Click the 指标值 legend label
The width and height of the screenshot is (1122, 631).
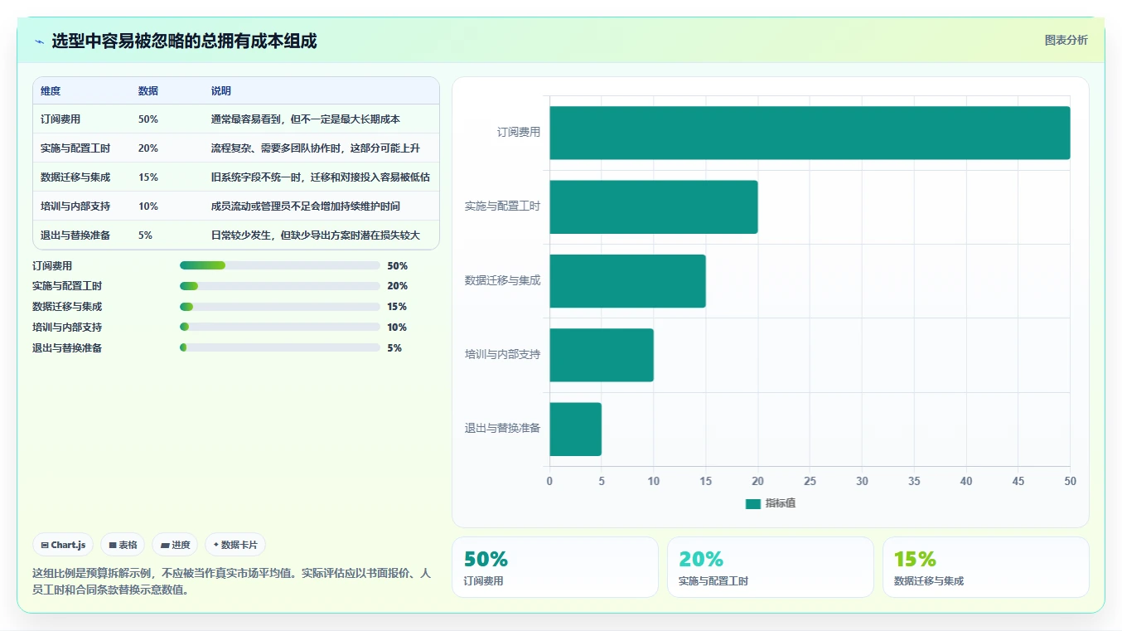pos(780,503)
